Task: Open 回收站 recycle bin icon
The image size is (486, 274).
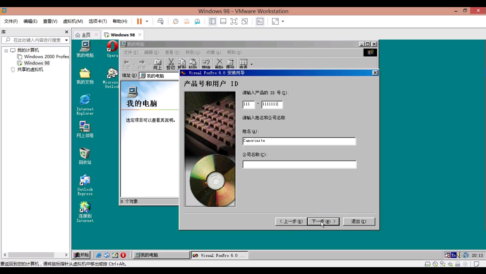Action: [x=85, y=156]
